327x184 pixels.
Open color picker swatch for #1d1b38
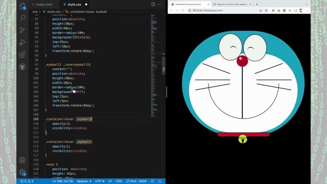click(x=74, y=37)
